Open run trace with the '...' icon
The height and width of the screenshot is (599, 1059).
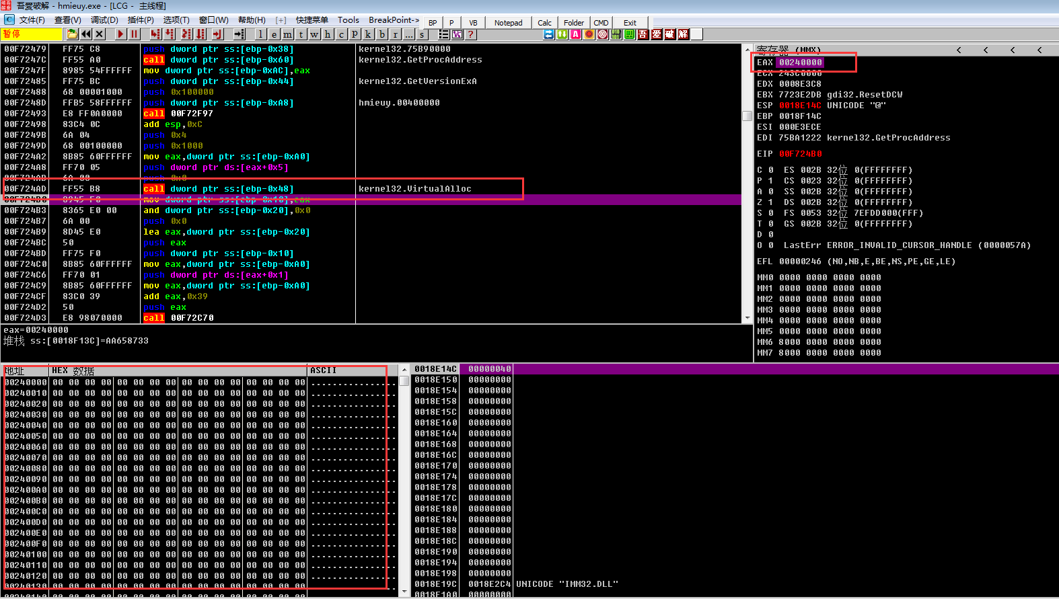(x=409, y=34)
